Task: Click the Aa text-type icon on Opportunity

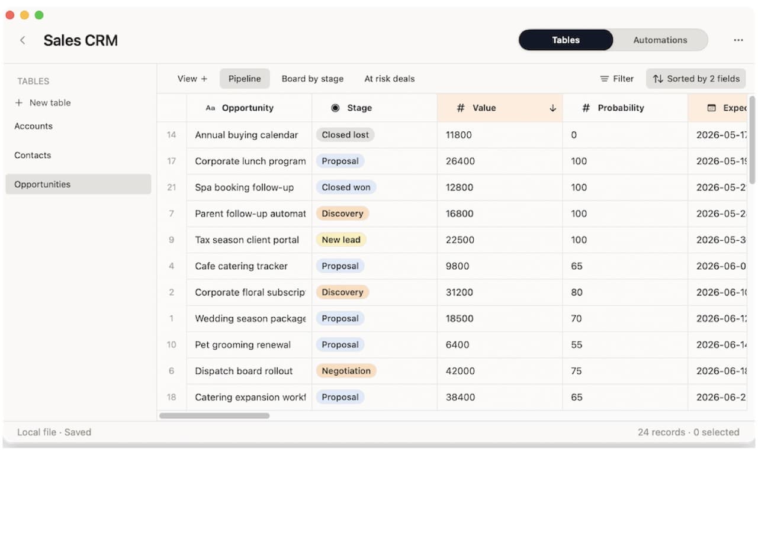Action: pos(210,108)
